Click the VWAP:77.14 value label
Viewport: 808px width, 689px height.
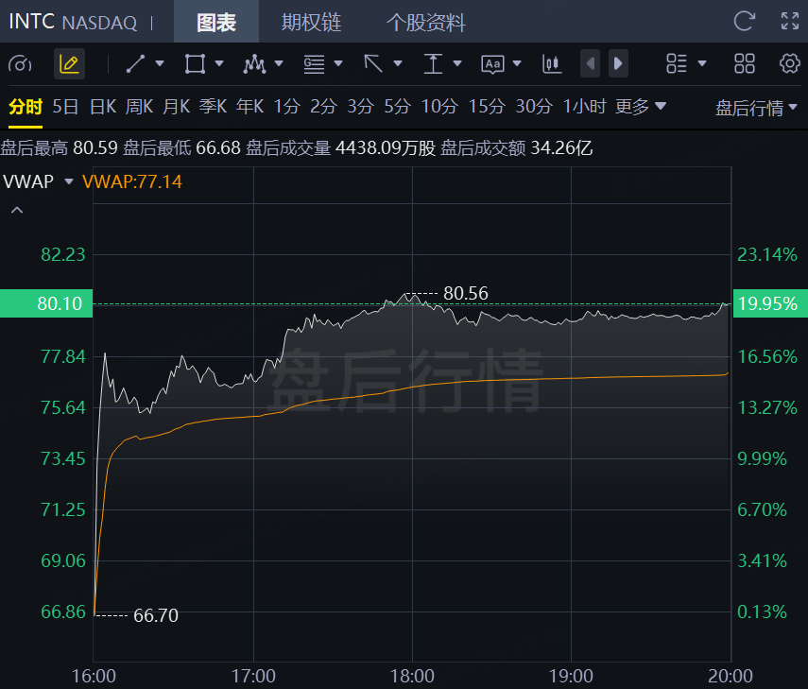[x=132, y=181]
